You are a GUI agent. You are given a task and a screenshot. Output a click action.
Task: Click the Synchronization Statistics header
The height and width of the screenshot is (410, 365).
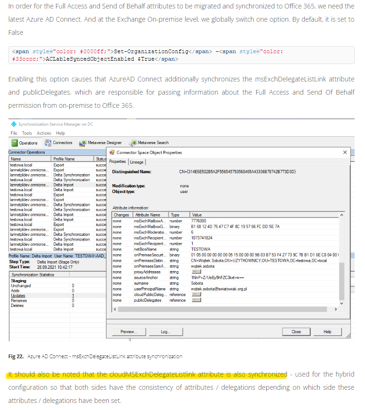39,275
